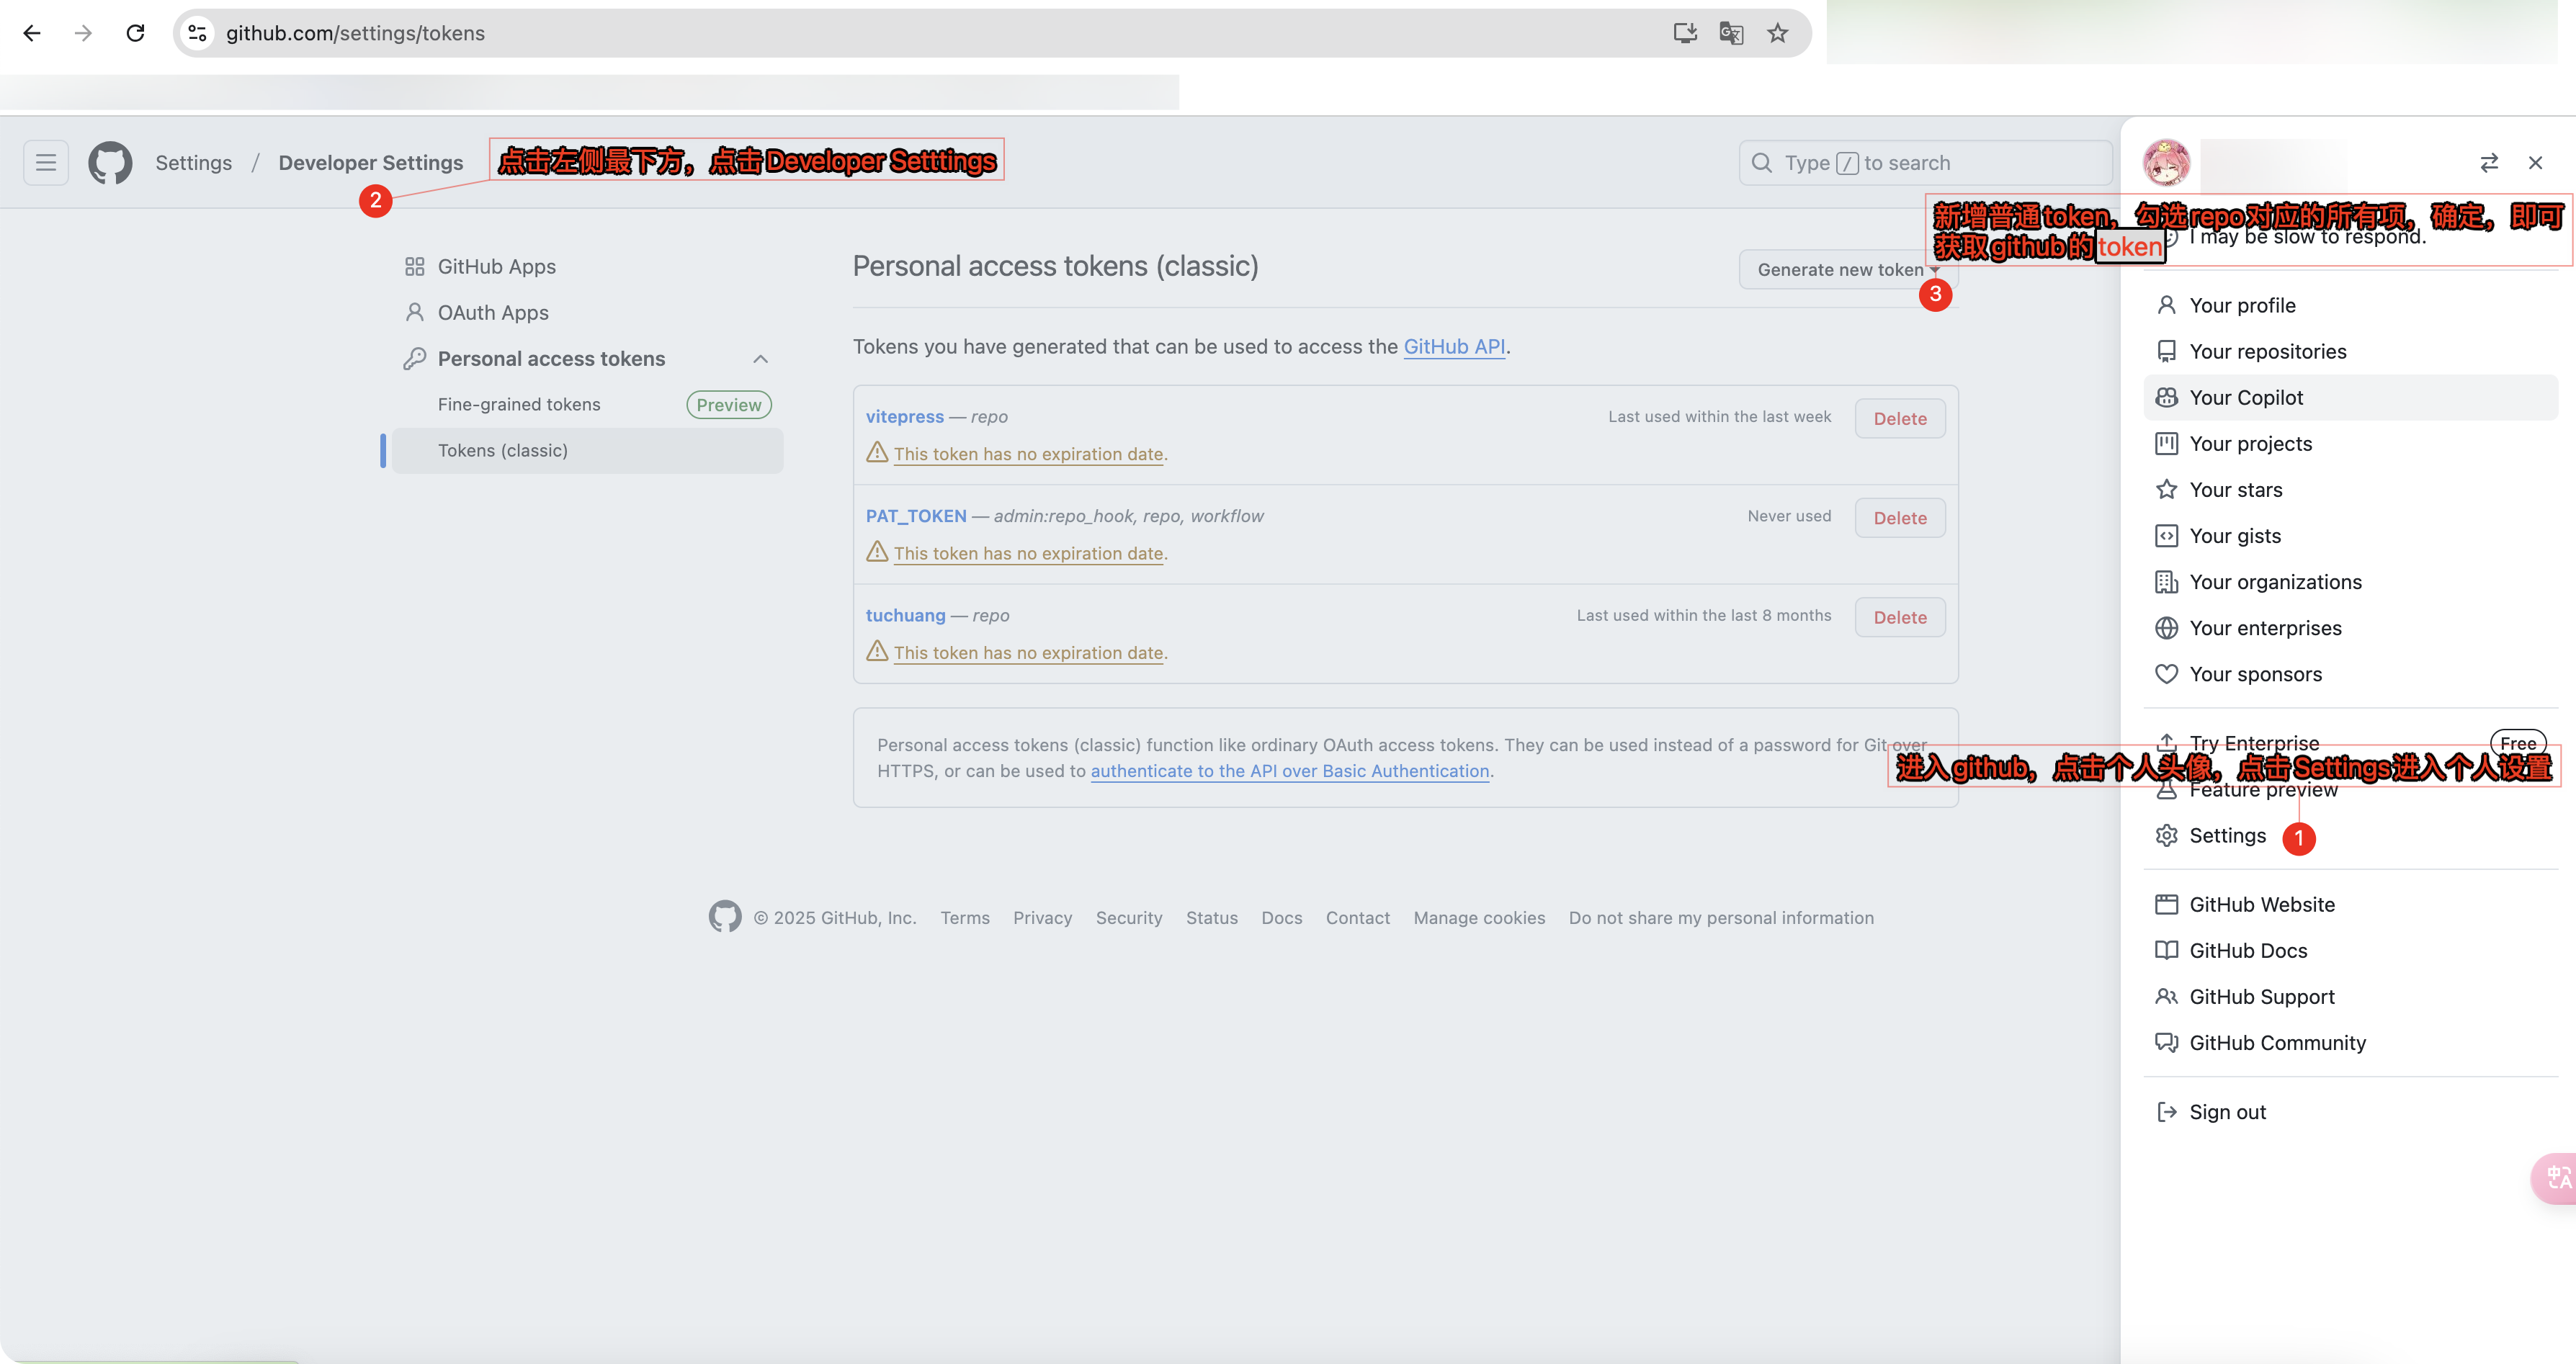2576x1364 pixels.
Task: Open GitHub Apps in sidebar
Action: pyautogui.click(x=496, y=266)
